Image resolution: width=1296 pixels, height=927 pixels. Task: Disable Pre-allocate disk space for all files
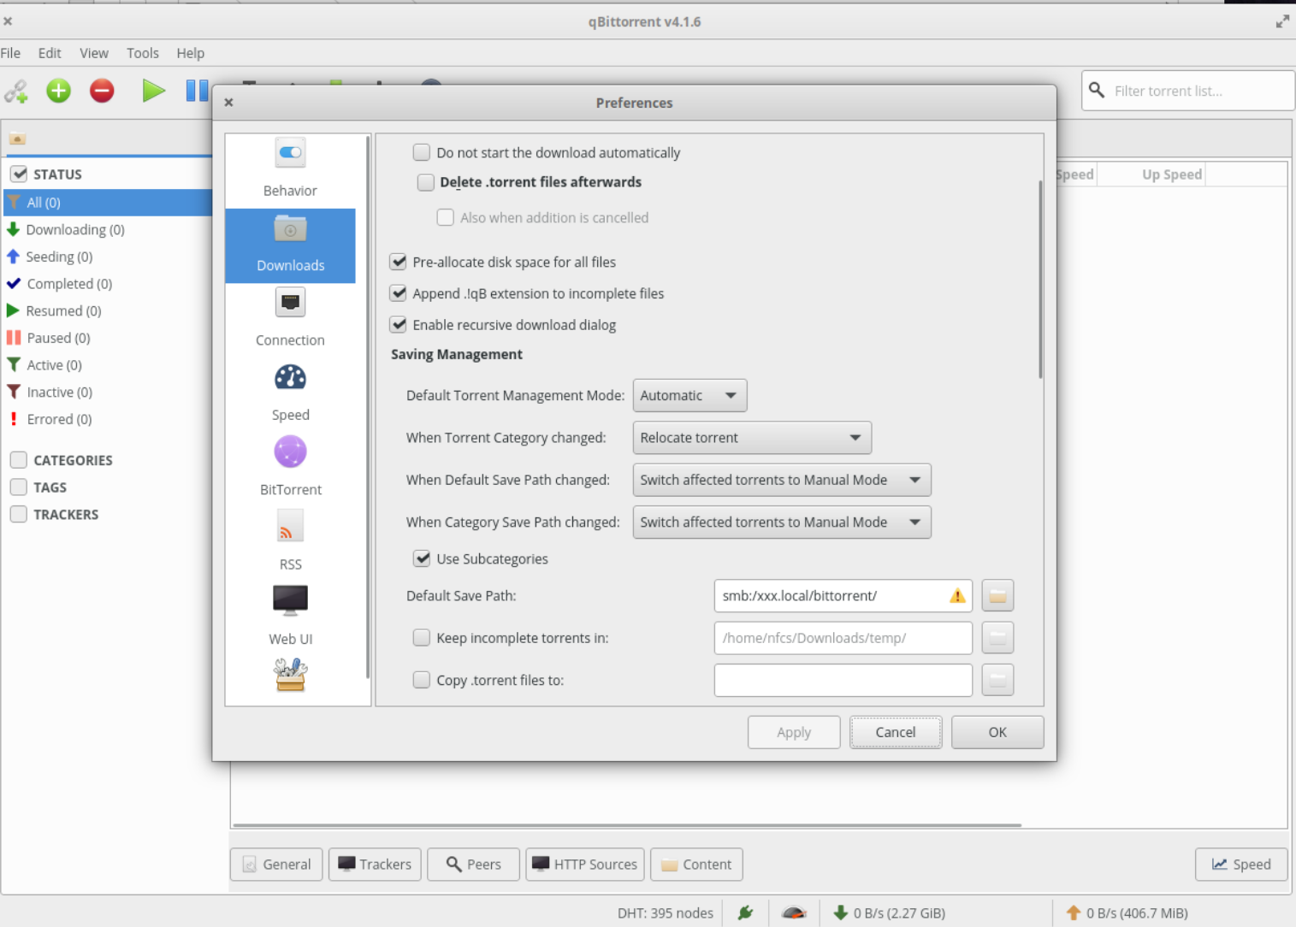tap(398, 262)
